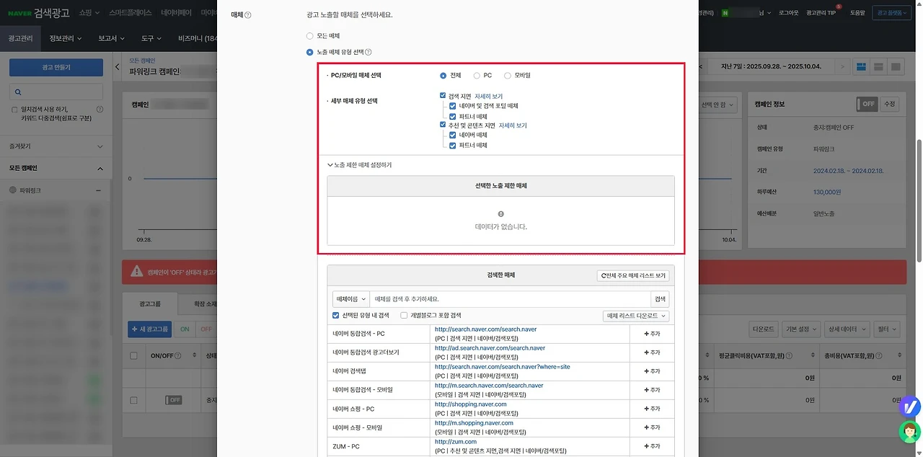The image size is (923, 457).
Task: Click 자세히 보기 beside 추천 및 콘텐츠 지면
Action: pos(513,125)
